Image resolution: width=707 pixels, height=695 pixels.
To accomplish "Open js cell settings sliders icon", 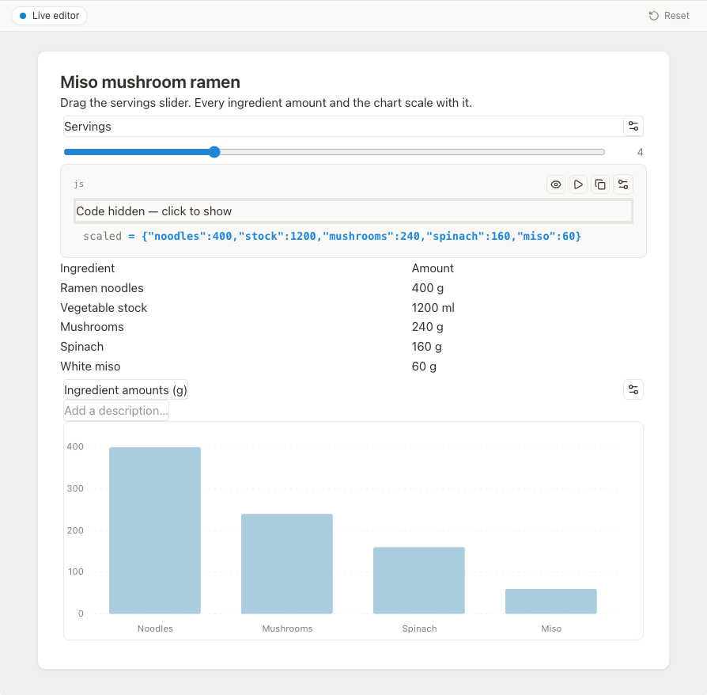I will coord(623,184).
